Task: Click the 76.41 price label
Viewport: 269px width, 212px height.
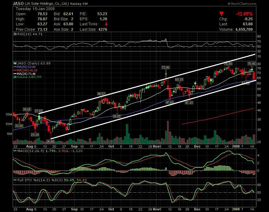Action: (251, 64)
